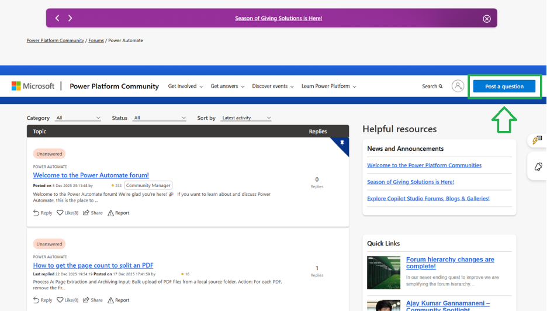Click the 1 Replies count on PDF post
Screen dimensions: 547x311
(317, 271)
